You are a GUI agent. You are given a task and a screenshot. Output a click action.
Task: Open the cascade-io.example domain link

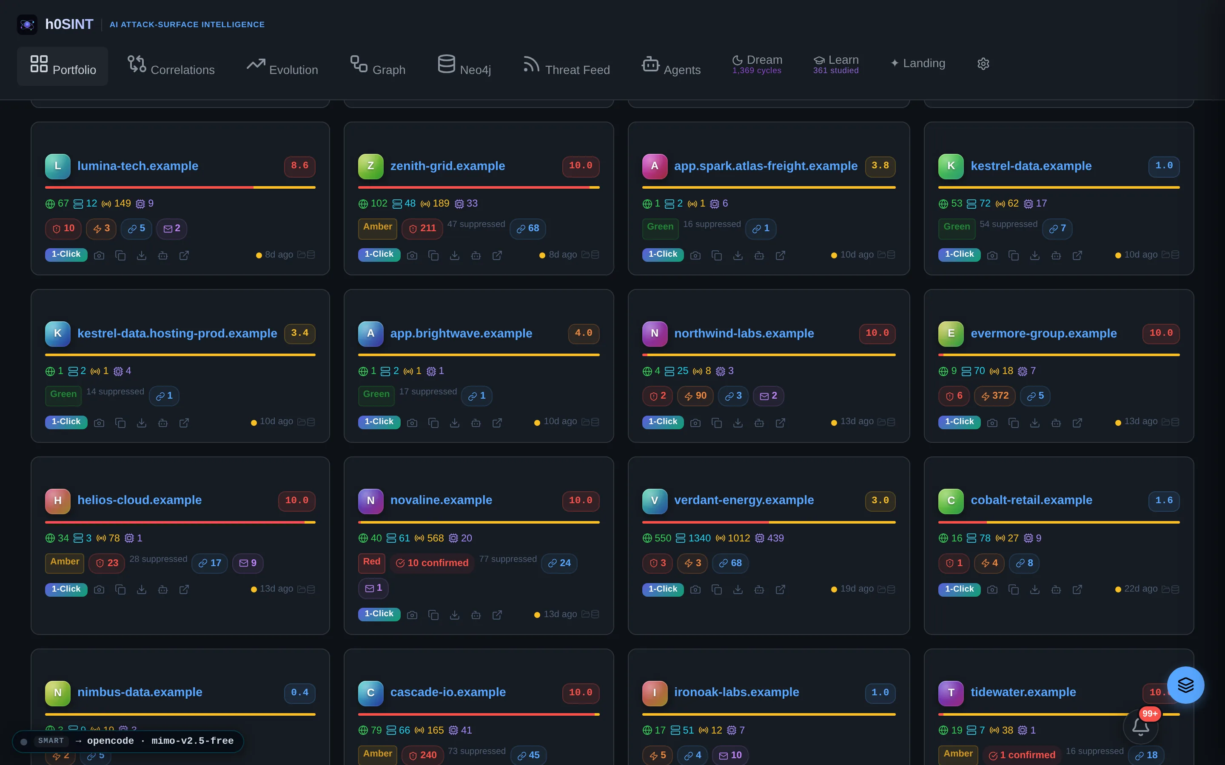448,692
